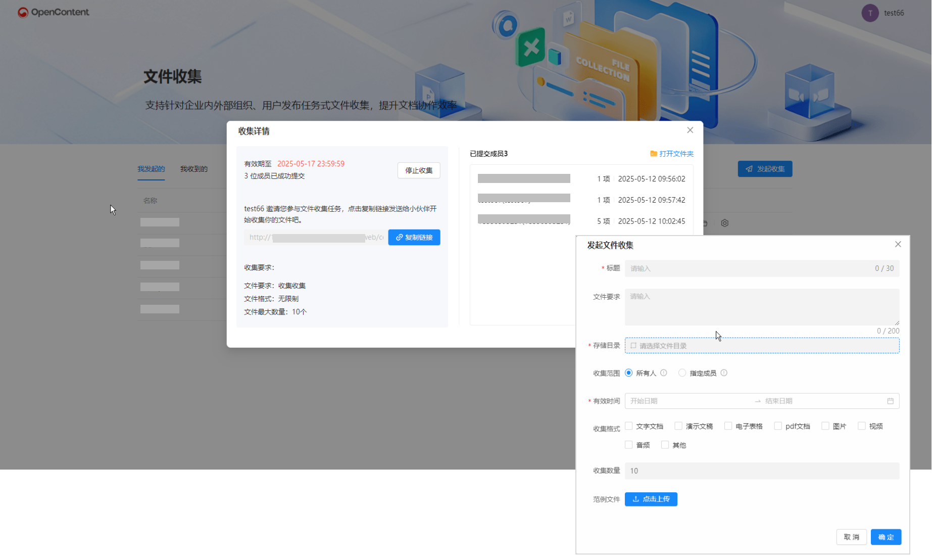The image size is (932, 555).
Task: Close the 收集详情 dialog
Action: pos(690,130)
